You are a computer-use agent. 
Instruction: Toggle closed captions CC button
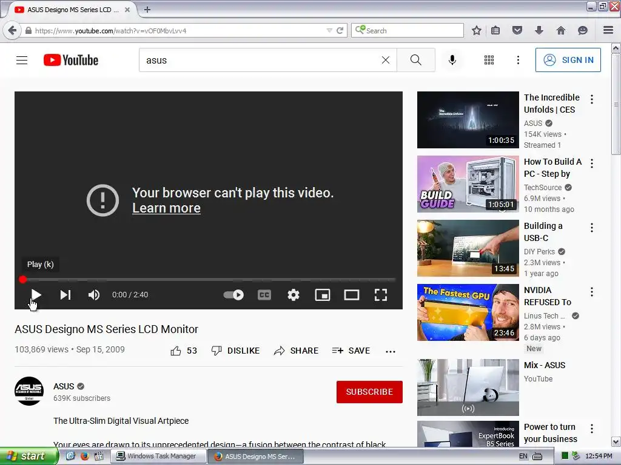point(264,295)
